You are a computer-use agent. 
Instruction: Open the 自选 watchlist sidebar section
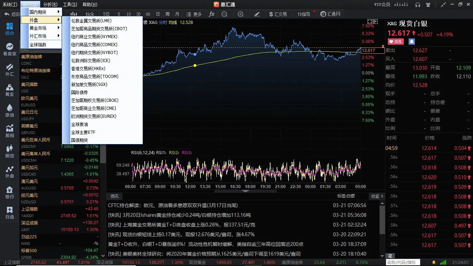pos(10,213)
